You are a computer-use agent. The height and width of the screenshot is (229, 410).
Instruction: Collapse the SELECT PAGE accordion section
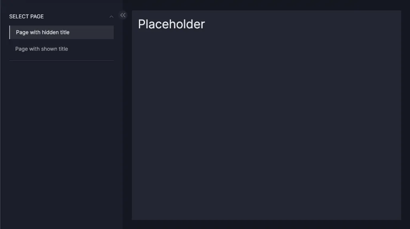pos(111,17)
